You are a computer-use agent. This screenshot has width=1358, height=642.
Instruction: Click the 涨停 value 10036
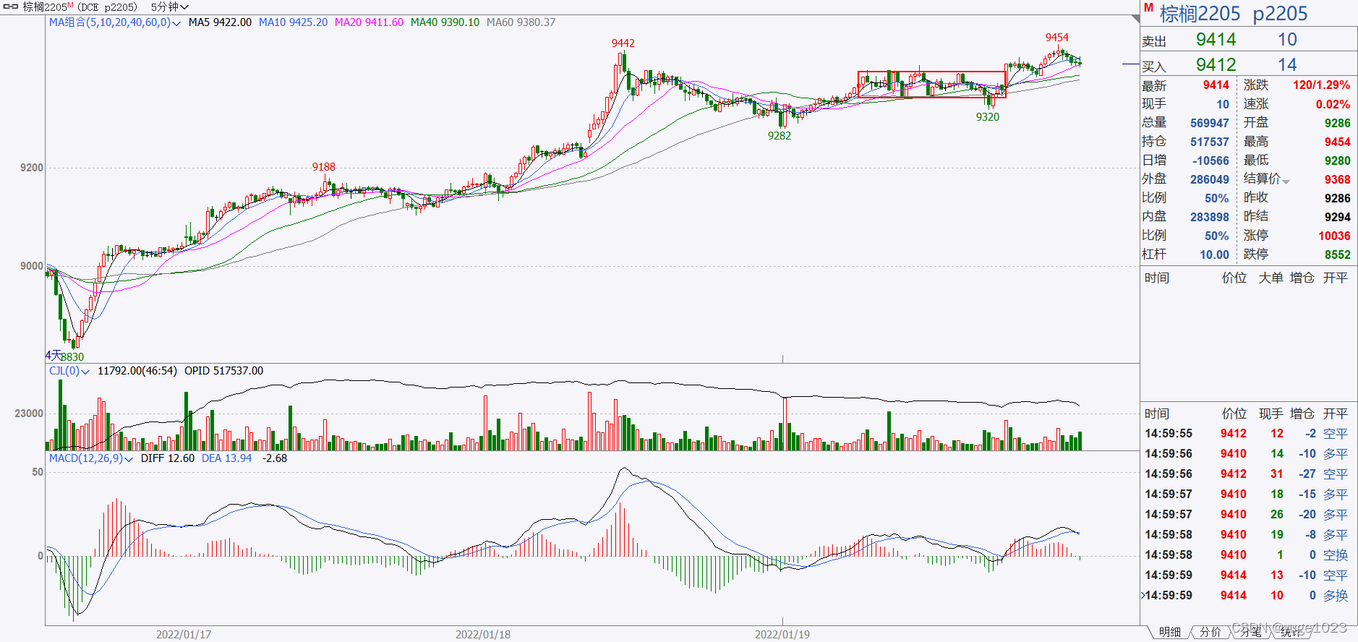click(1334, 236)
